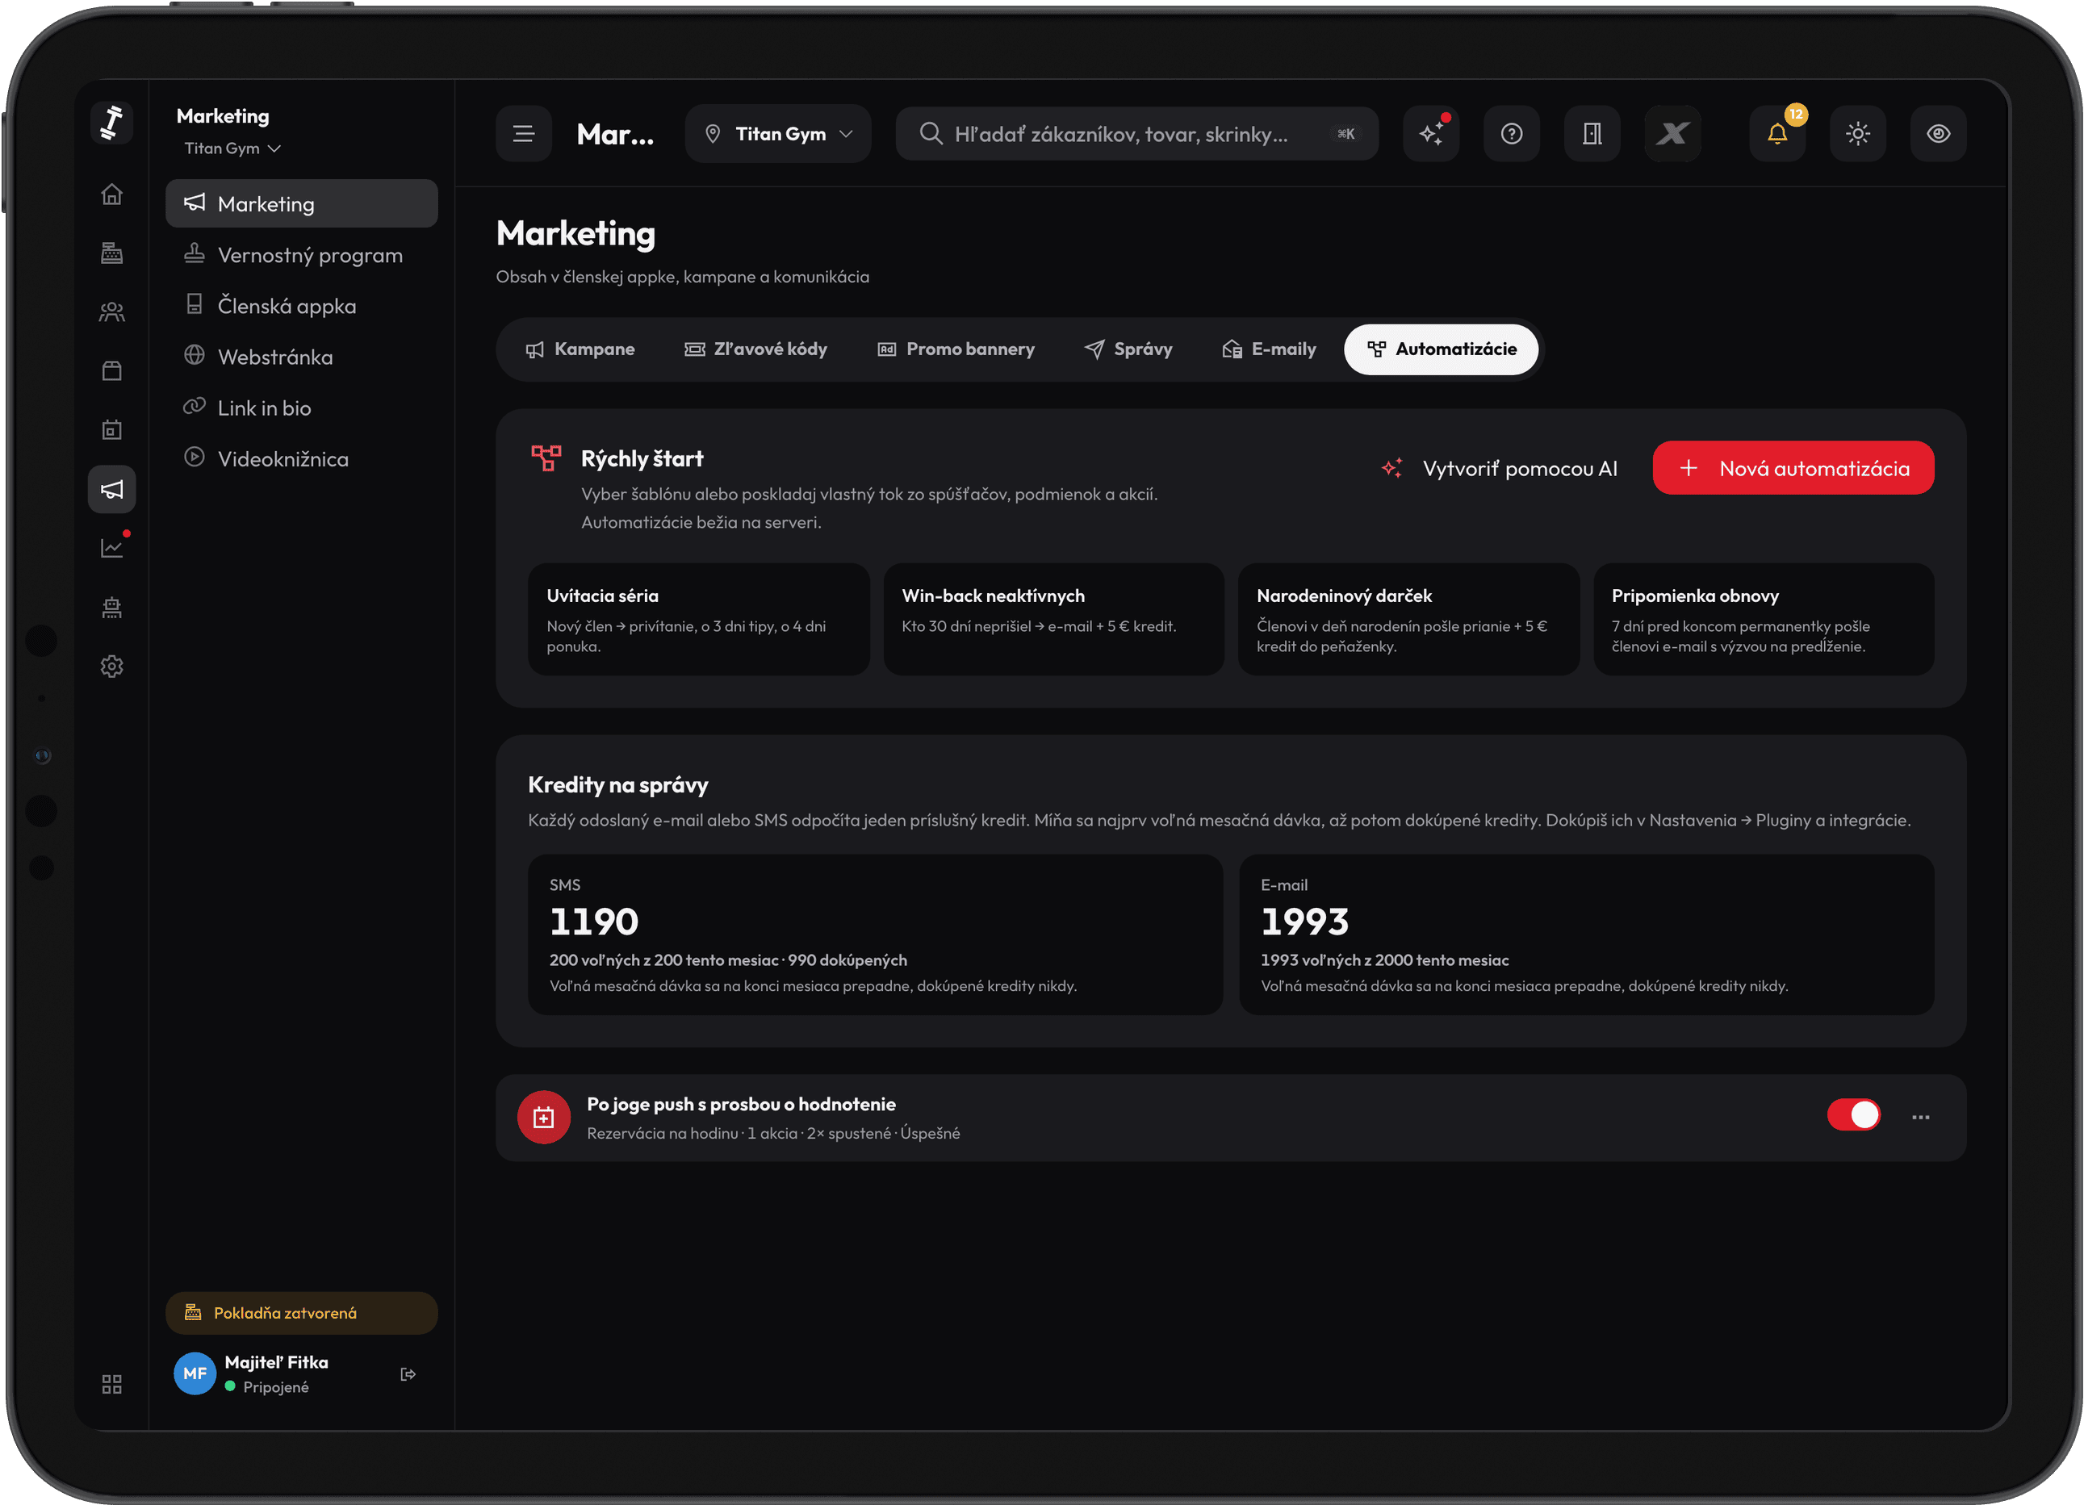Switch light theme with the sun icon
The width and height of the screenshot is (2084, 1505).
[x=1858, y=134]
